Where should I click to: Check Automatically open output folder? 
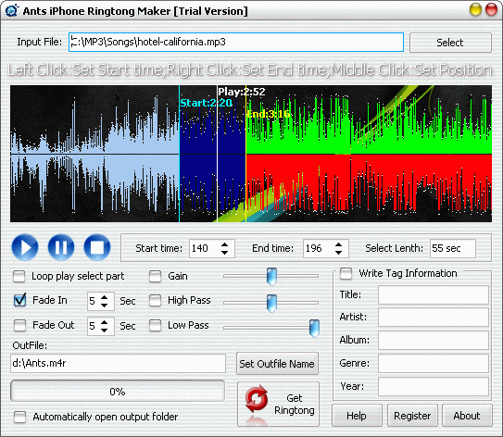coord(19,417)
